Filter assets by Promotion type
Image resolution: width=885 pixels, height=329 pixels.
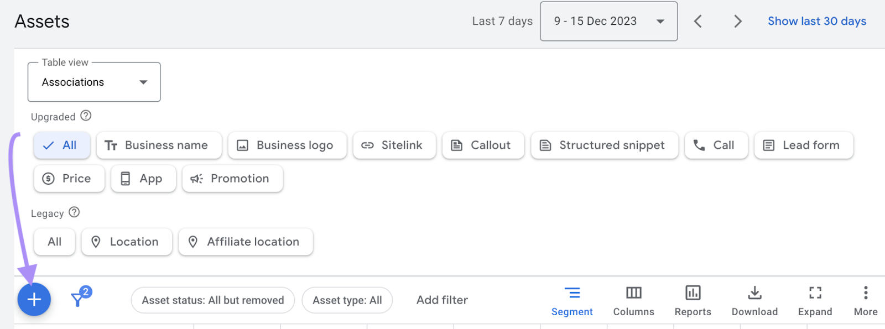pos(232,178)
